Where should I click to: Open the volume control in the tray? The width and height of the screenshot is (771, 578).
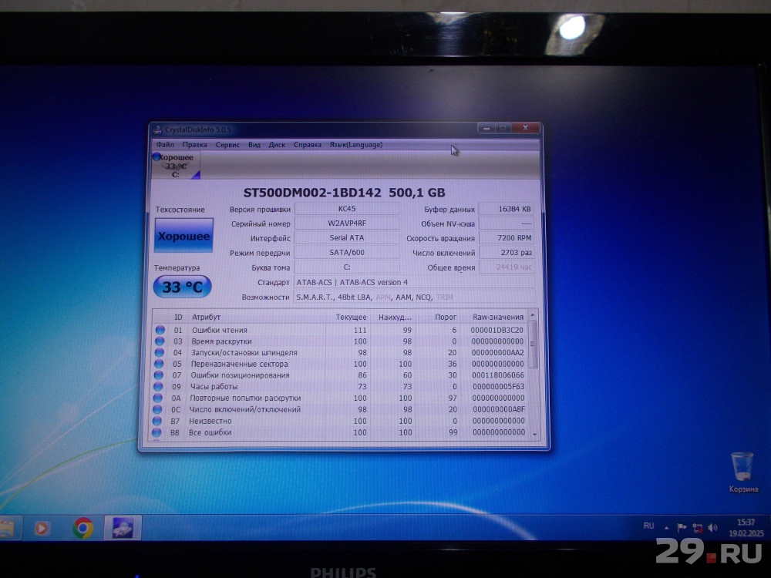tap(712, 527)
